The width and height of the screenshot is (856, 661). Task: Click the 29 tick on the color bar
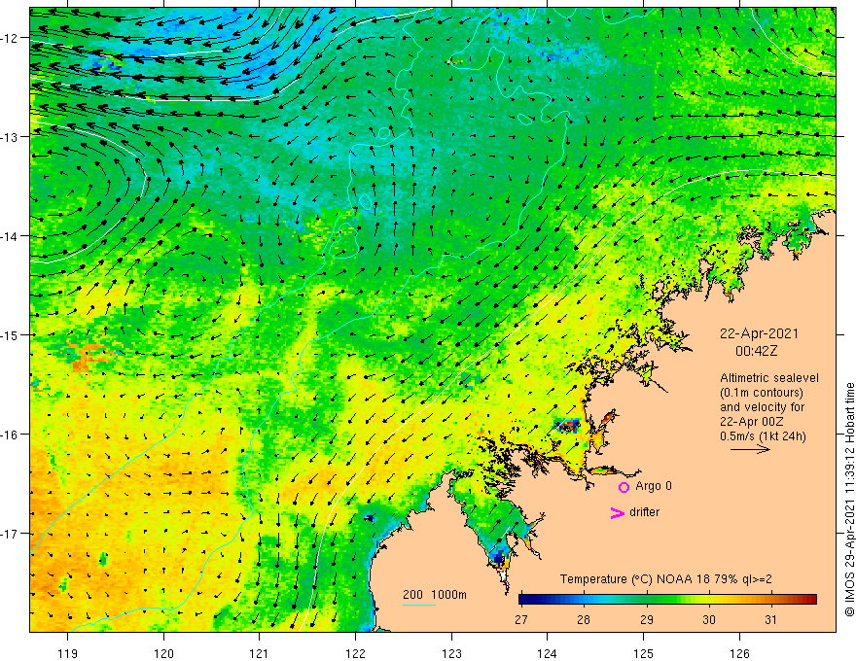646,619
